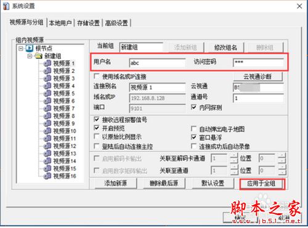This screenshot has height=228, width=308.
Task: Click the 当前组 name field
Action: pyautogui.click(x=141, y=47)
